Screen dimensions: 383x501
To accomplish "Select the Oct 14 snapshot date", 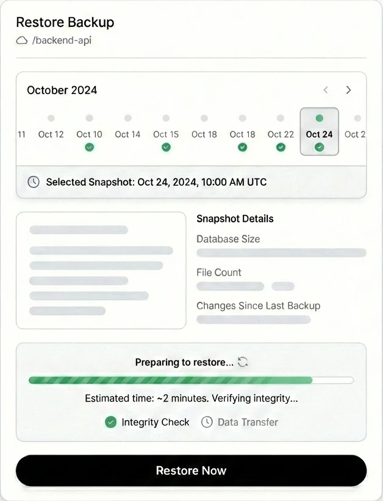I will [127, 134].
